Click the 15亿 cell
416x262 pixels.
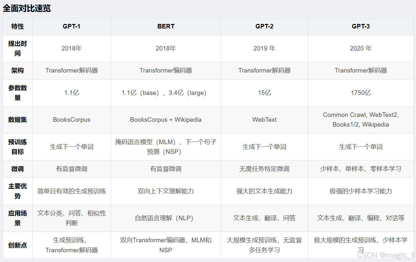264,93
